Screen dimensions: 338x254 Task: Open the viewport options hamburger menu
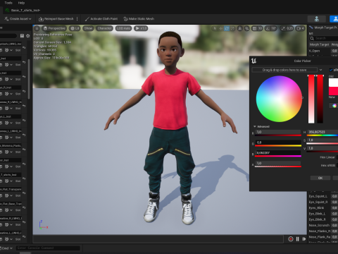click(x=37, y=28)
